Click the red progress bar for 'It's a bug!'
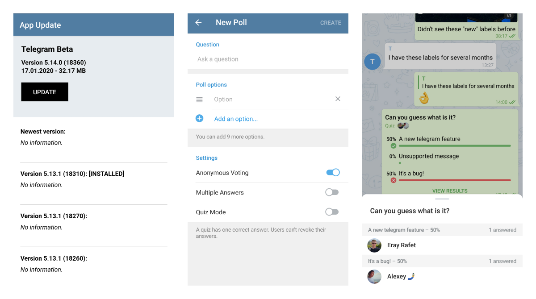Screen dimensions: 536x299 (x=454, y=180)
